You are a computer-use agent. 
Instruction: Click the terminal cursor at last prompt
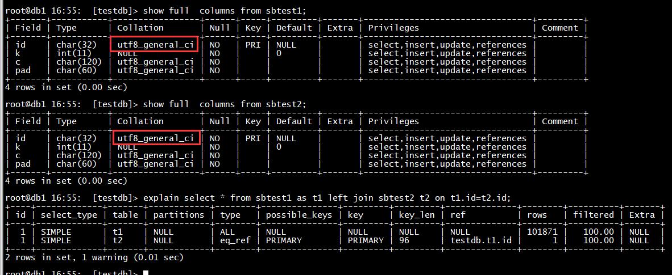click(x=146, y=273)
